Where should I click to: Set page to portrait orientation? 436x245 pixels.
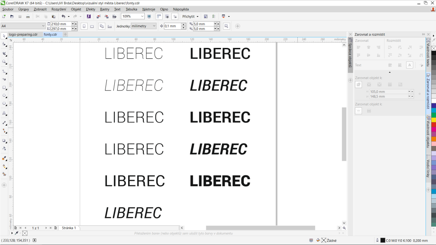pos(84,26)
